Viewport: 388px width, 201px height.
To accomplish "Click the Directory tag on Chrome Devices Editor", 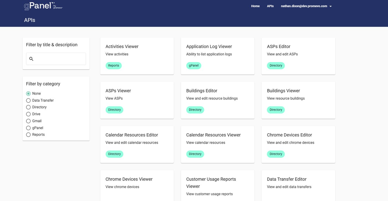I will click(x=276, y=154).
